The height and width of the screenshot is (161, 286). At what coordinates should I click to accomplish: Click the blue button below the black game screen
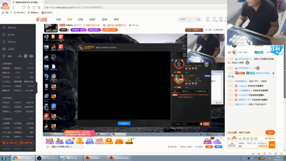(x=124, y=123)
